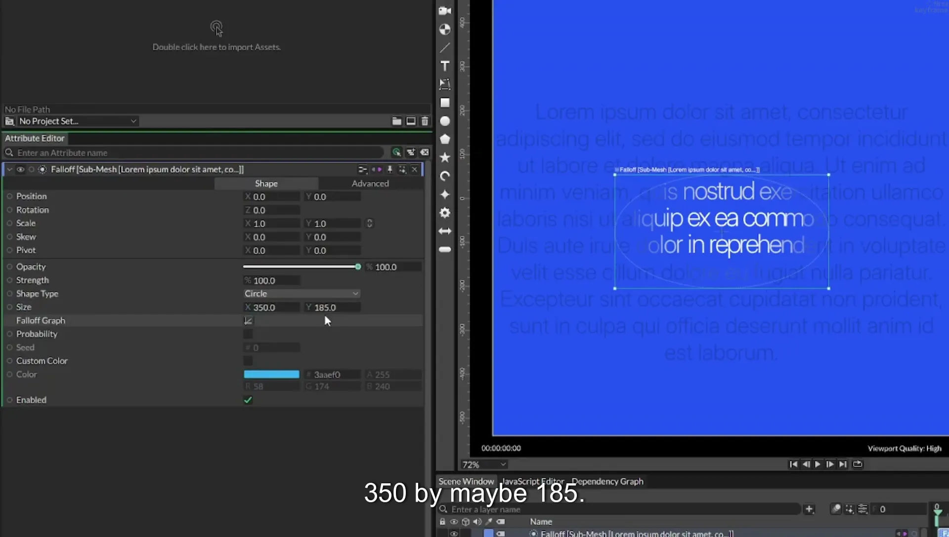Select the Shape tab
Viewport: 949px width, 537px height.
click(x=266, y=183)
